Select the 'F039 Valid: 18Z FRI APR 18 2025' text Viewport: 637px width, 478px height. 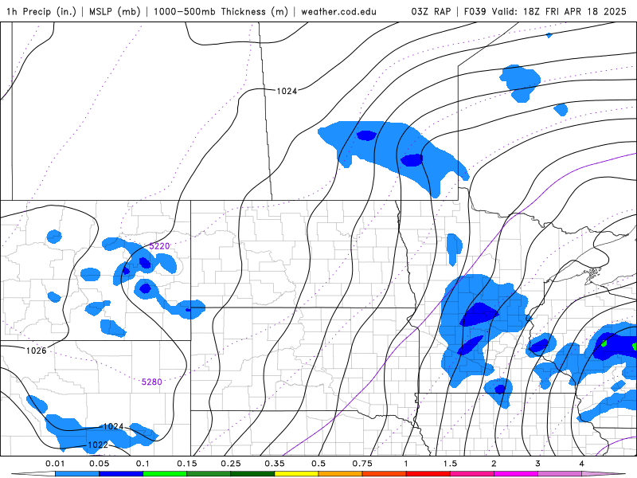click(x=545, y=11)
